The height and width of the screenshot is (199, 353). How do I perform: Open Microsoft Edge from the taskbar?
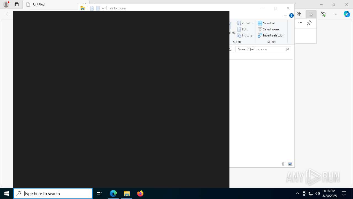[113, 193]
